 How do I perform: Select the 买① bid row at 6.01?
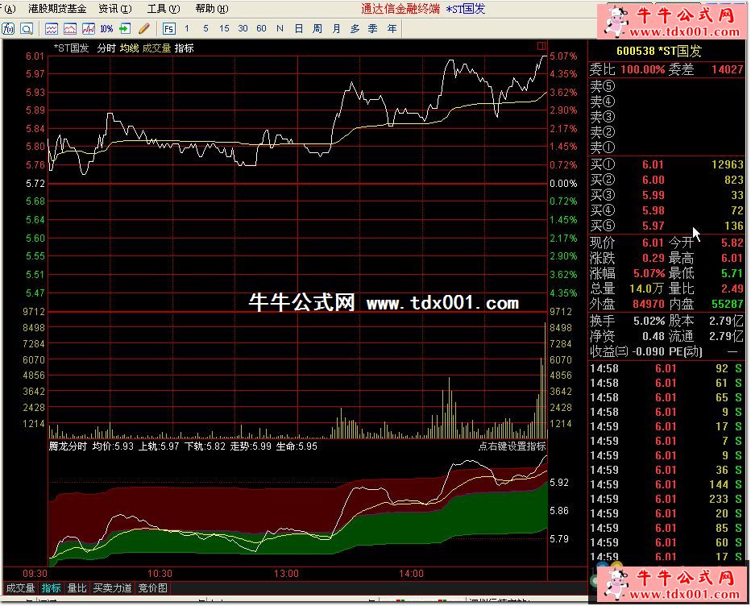666,164
